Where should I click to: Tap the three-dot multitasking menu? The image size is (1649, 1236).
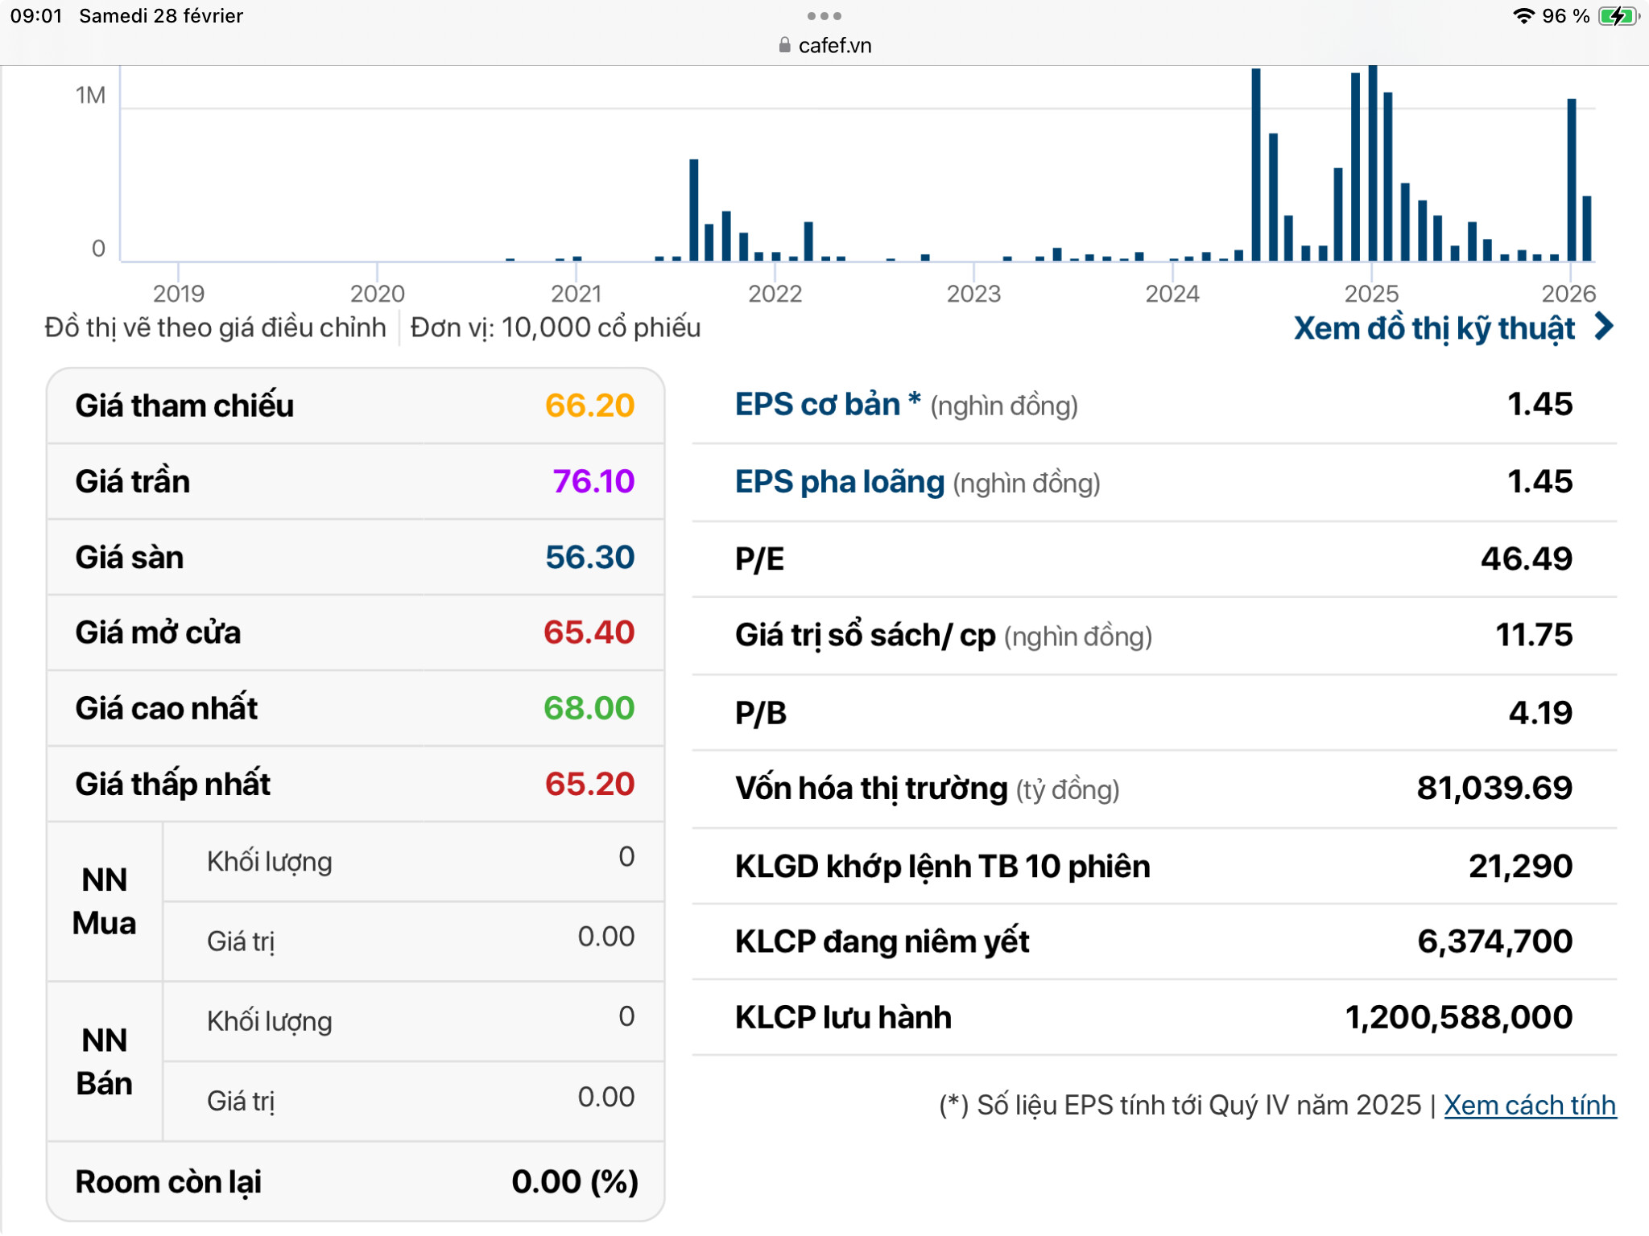(x=824, y=16)
